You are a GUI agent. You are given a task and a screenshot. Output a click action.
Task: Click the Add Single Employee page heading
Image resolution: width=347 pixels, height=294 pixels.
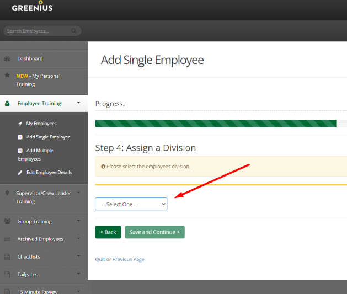click(152, 60)
